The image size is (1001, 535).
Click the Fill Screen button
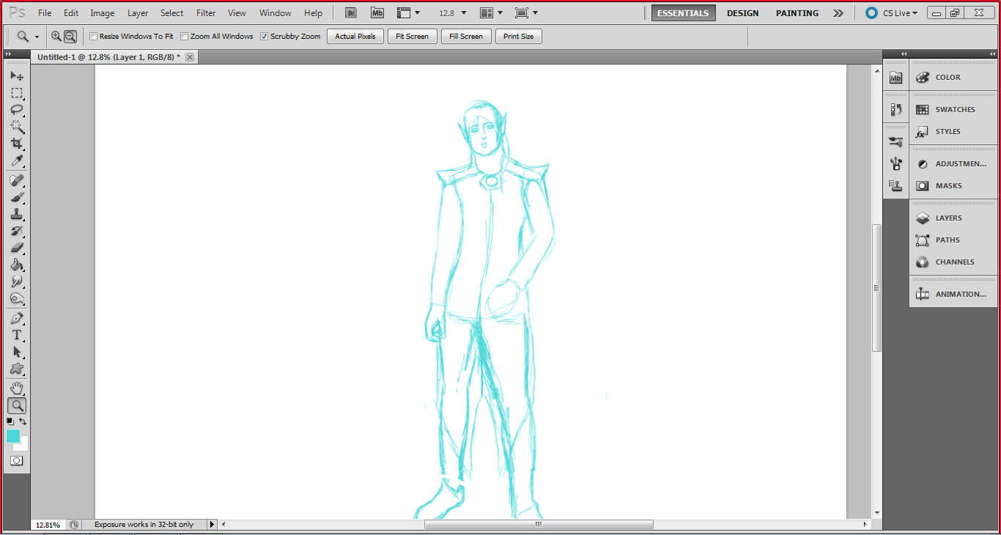click(466, 36)
